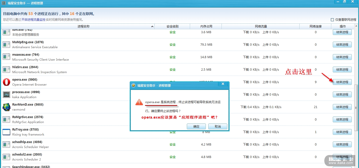The width and height of the screenshot is (359, 168).
Task: Open the 开启进程流量监控 link
Action: click(33, 19)
